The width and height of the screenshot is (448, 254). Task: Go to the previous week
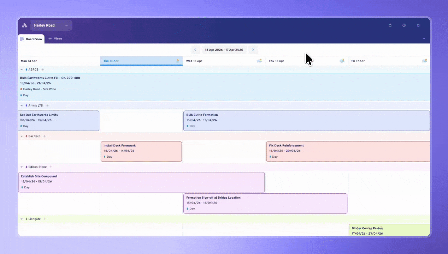[195, 50]
